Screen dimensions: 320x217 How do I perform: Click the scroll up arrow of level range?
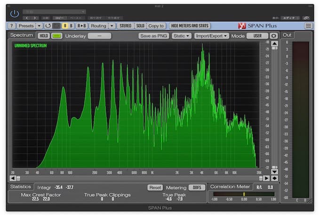[x=274, y=43]
